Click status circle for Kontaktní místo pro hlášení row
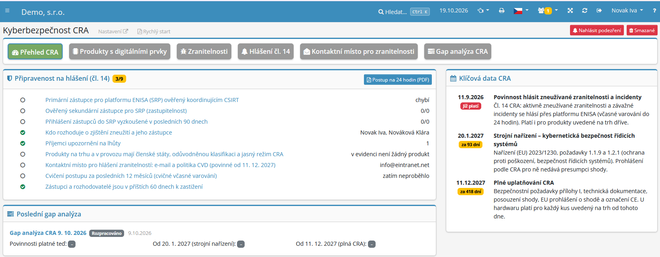This screenshot has height=257, width=660. [x=22, y=165]
